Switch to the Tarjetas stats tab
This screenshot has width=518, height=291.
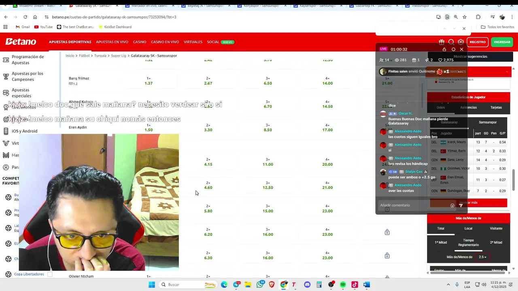[496, 108]
